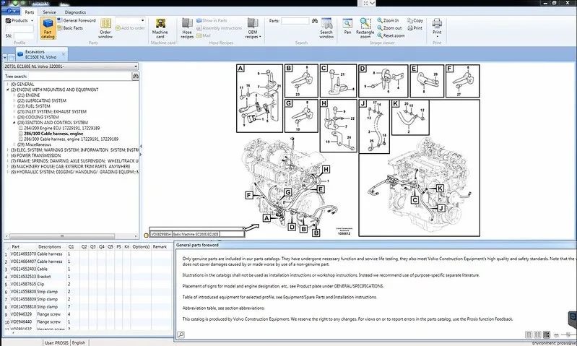Open the General Foreword page
The width and height of the screenshot is (577, 346).
click(x=77, y=21)
